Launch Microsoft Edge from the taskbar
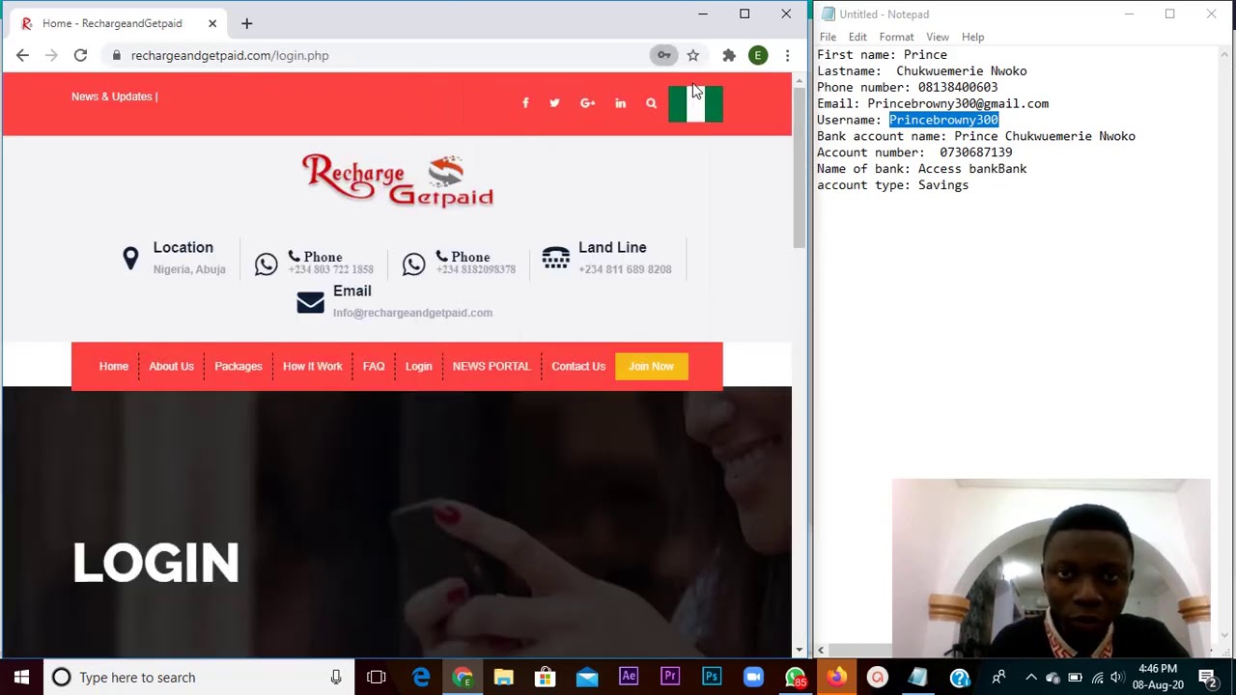 (421, 677)
